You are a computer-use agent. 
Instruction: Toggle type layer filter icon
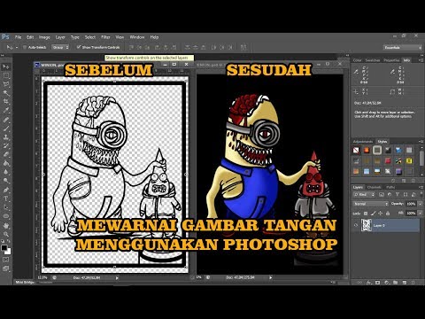[398, 194]
